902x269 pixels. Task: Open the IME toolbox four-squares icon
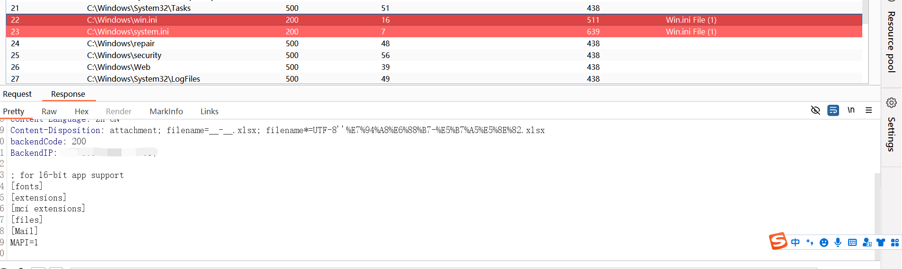coord(895,243)
